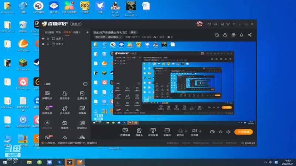The image size is (296, 166).
Task: Open the YY语音 desktop shortcut
Action: (85, 7)
